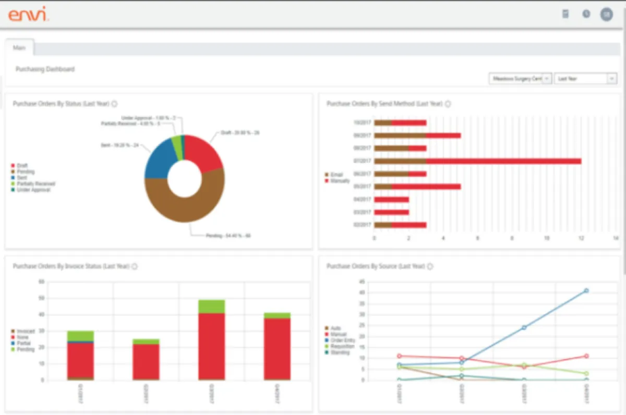Click info icon beside Purchase Orders By Source
Image resolution: width=626 pixels, height=415 pixels.
[x=430, y=266]
